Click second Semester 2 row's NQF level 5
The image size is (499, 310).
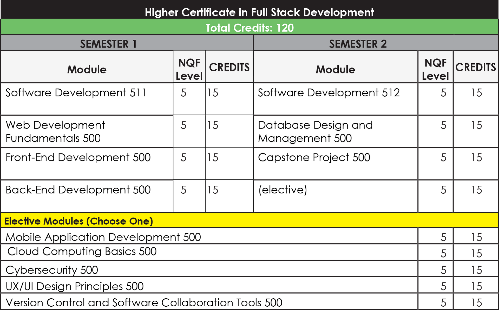click(x=443, y=125)
